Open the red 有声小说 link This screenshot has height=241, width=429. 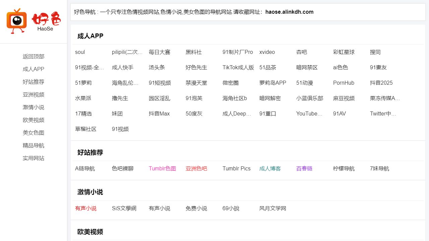pyautogui.click(x=86, y=209)
